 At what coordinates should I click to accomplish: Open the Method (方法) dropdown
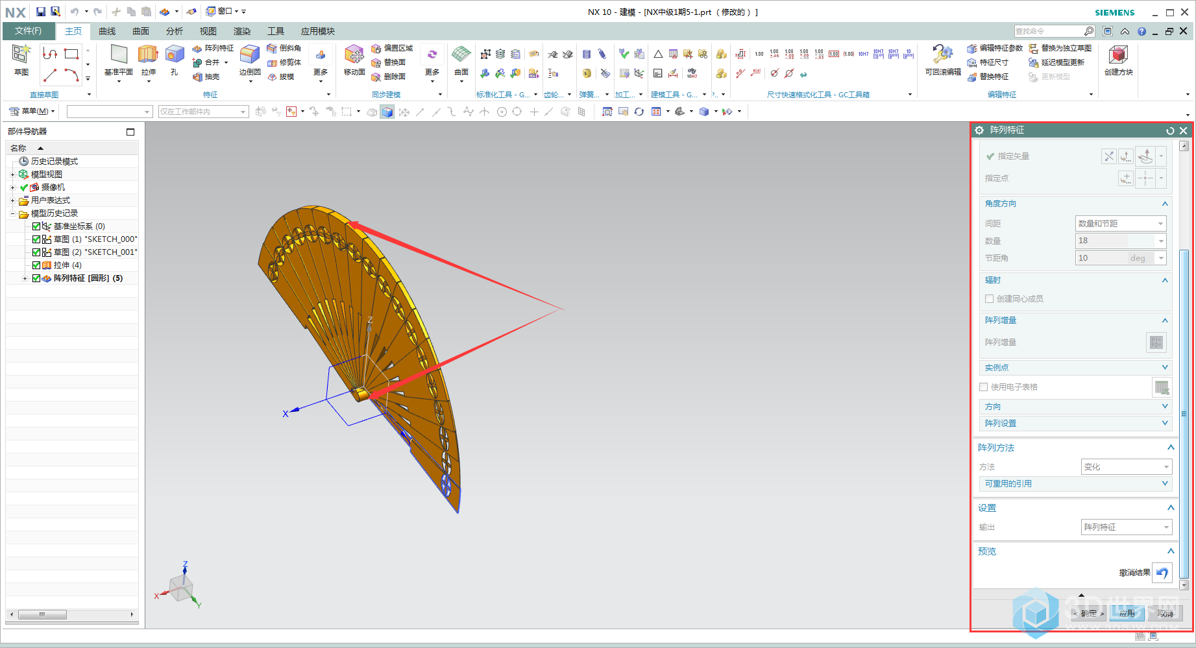(1127, 467)
